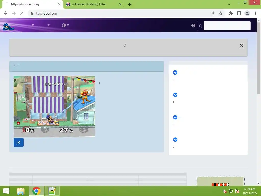Click the scrollbar down arrow

tap(259, 183)
